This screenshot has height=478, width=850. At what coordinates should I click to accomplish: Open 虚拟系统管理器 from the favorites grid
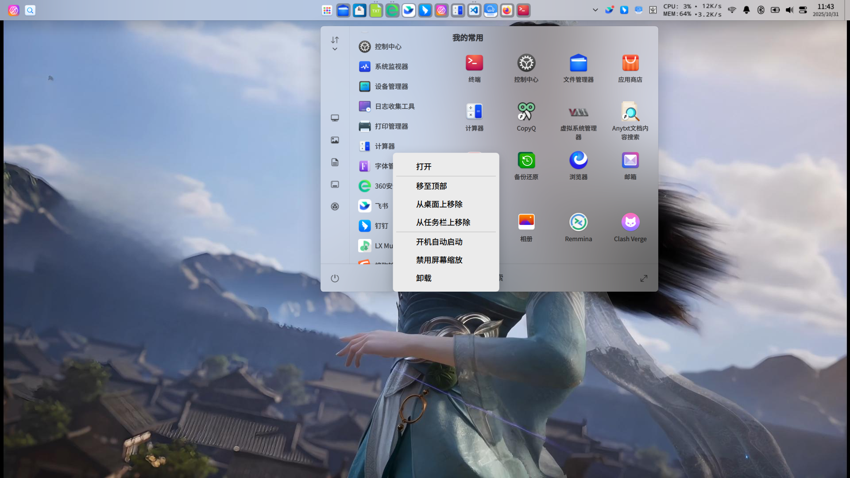coord(578,122)
